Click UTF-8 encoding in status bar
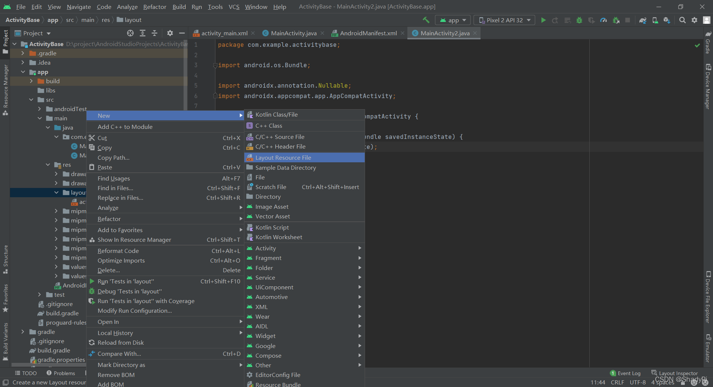This screenshot has width=713, height=387. coord(638,382)
